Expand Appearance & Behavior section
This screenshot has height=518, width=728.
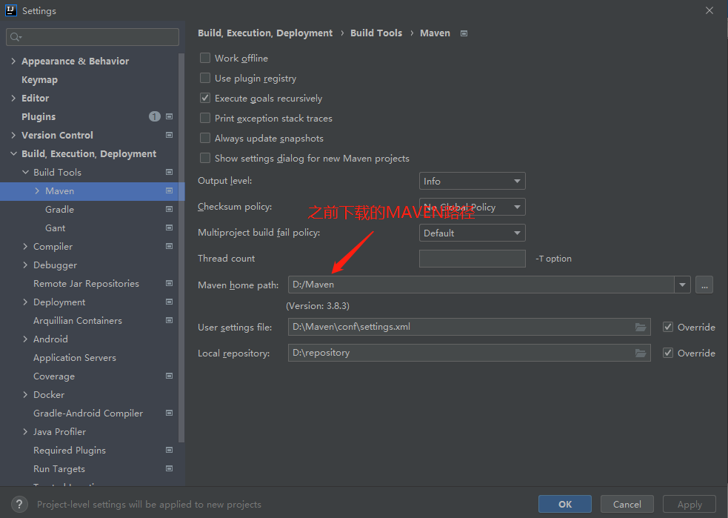coord(13,61)
